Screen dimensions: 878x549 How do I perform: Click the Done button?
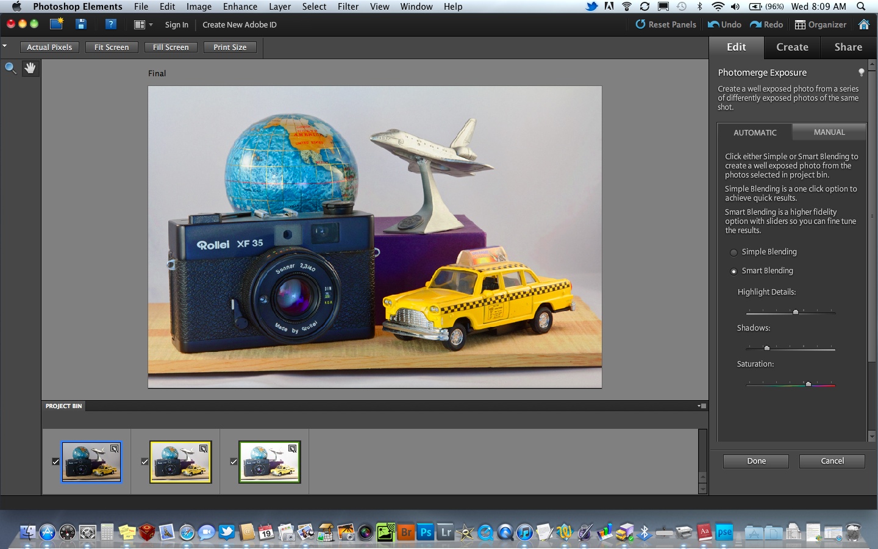click(x=755, y=461)
